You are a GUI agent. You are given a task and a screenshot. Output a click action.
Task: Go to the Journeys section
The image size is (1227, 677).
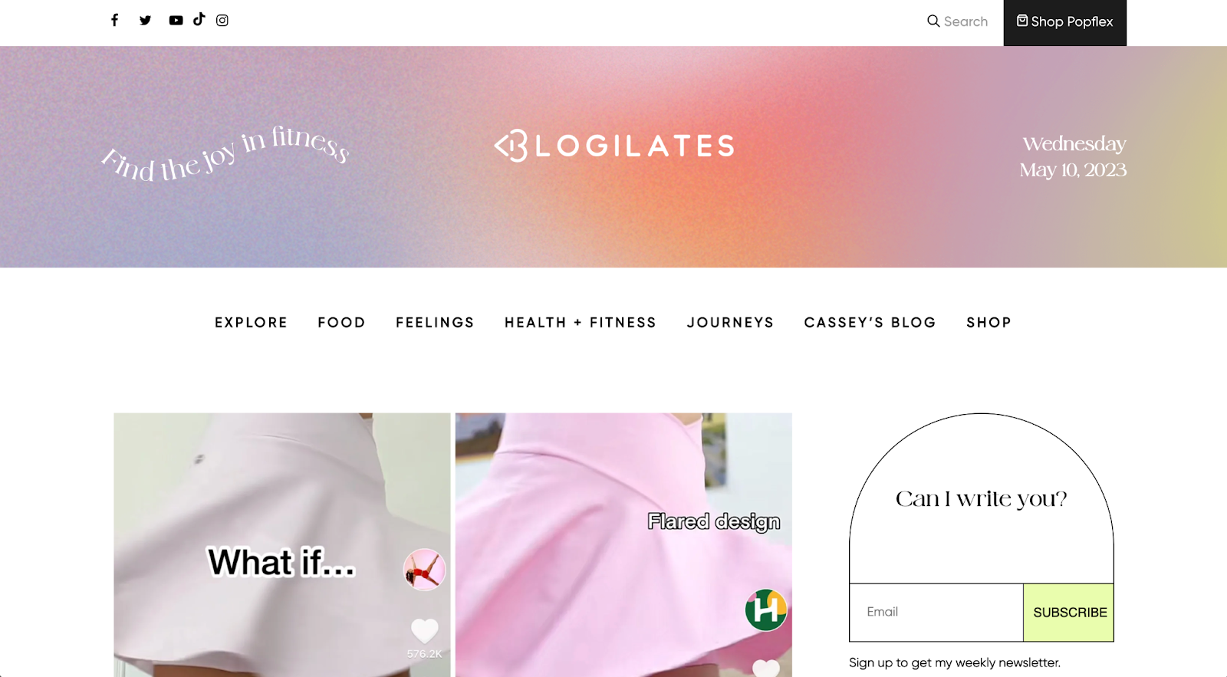point(730,323)
